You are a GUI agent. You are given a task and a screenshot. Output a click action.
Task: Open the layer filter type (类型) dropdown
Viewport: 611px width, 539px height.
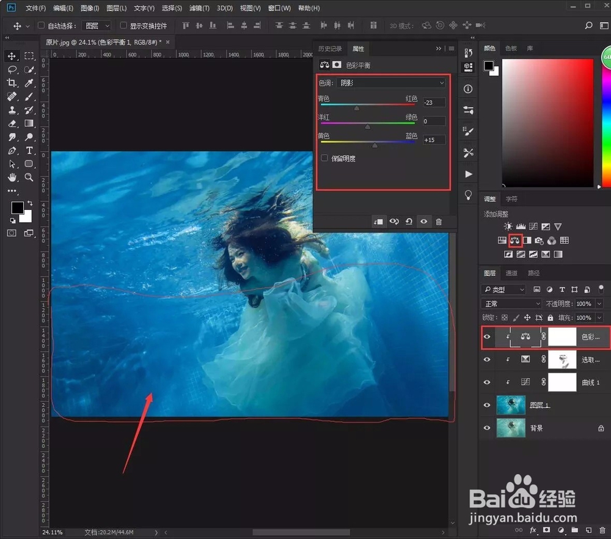(504, 289)
